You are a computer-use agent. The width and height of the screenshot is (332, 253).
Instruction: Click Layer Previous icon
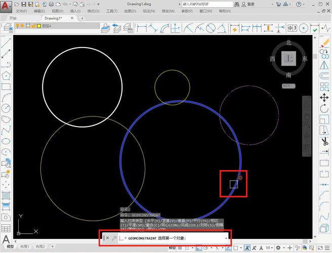(116, 28)
